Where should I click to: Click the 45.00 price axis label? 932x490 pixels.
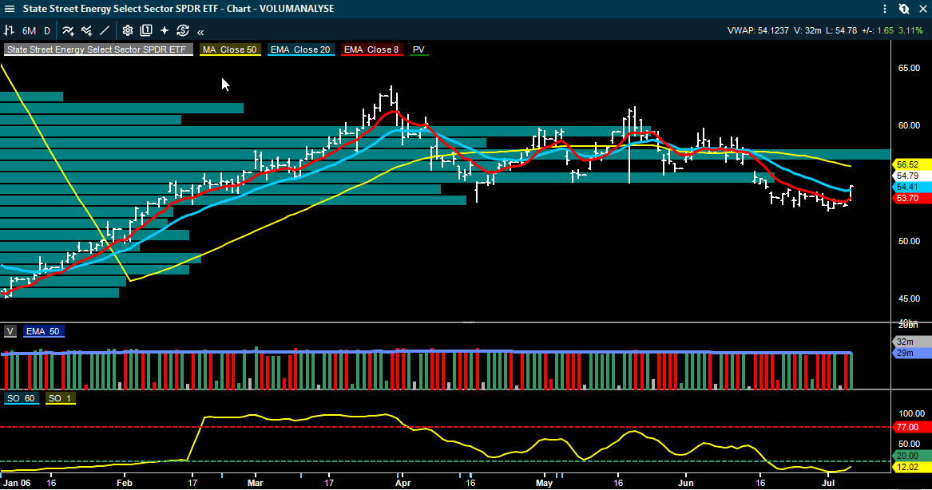pos(909,299)
